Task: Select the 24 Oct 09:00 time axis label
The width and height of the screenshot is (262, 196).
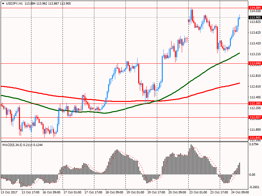Action: tap(240, 192)
